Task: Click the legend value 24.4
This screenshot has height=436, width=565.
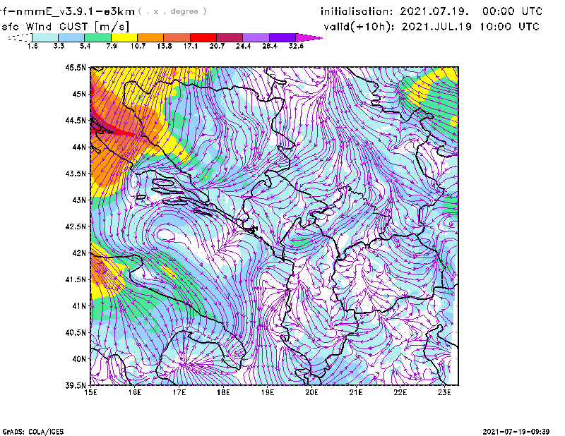Action: pos(243,46)
